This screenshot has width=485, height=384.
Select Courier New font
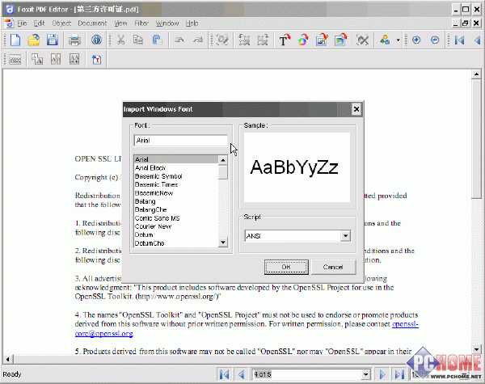176,226
